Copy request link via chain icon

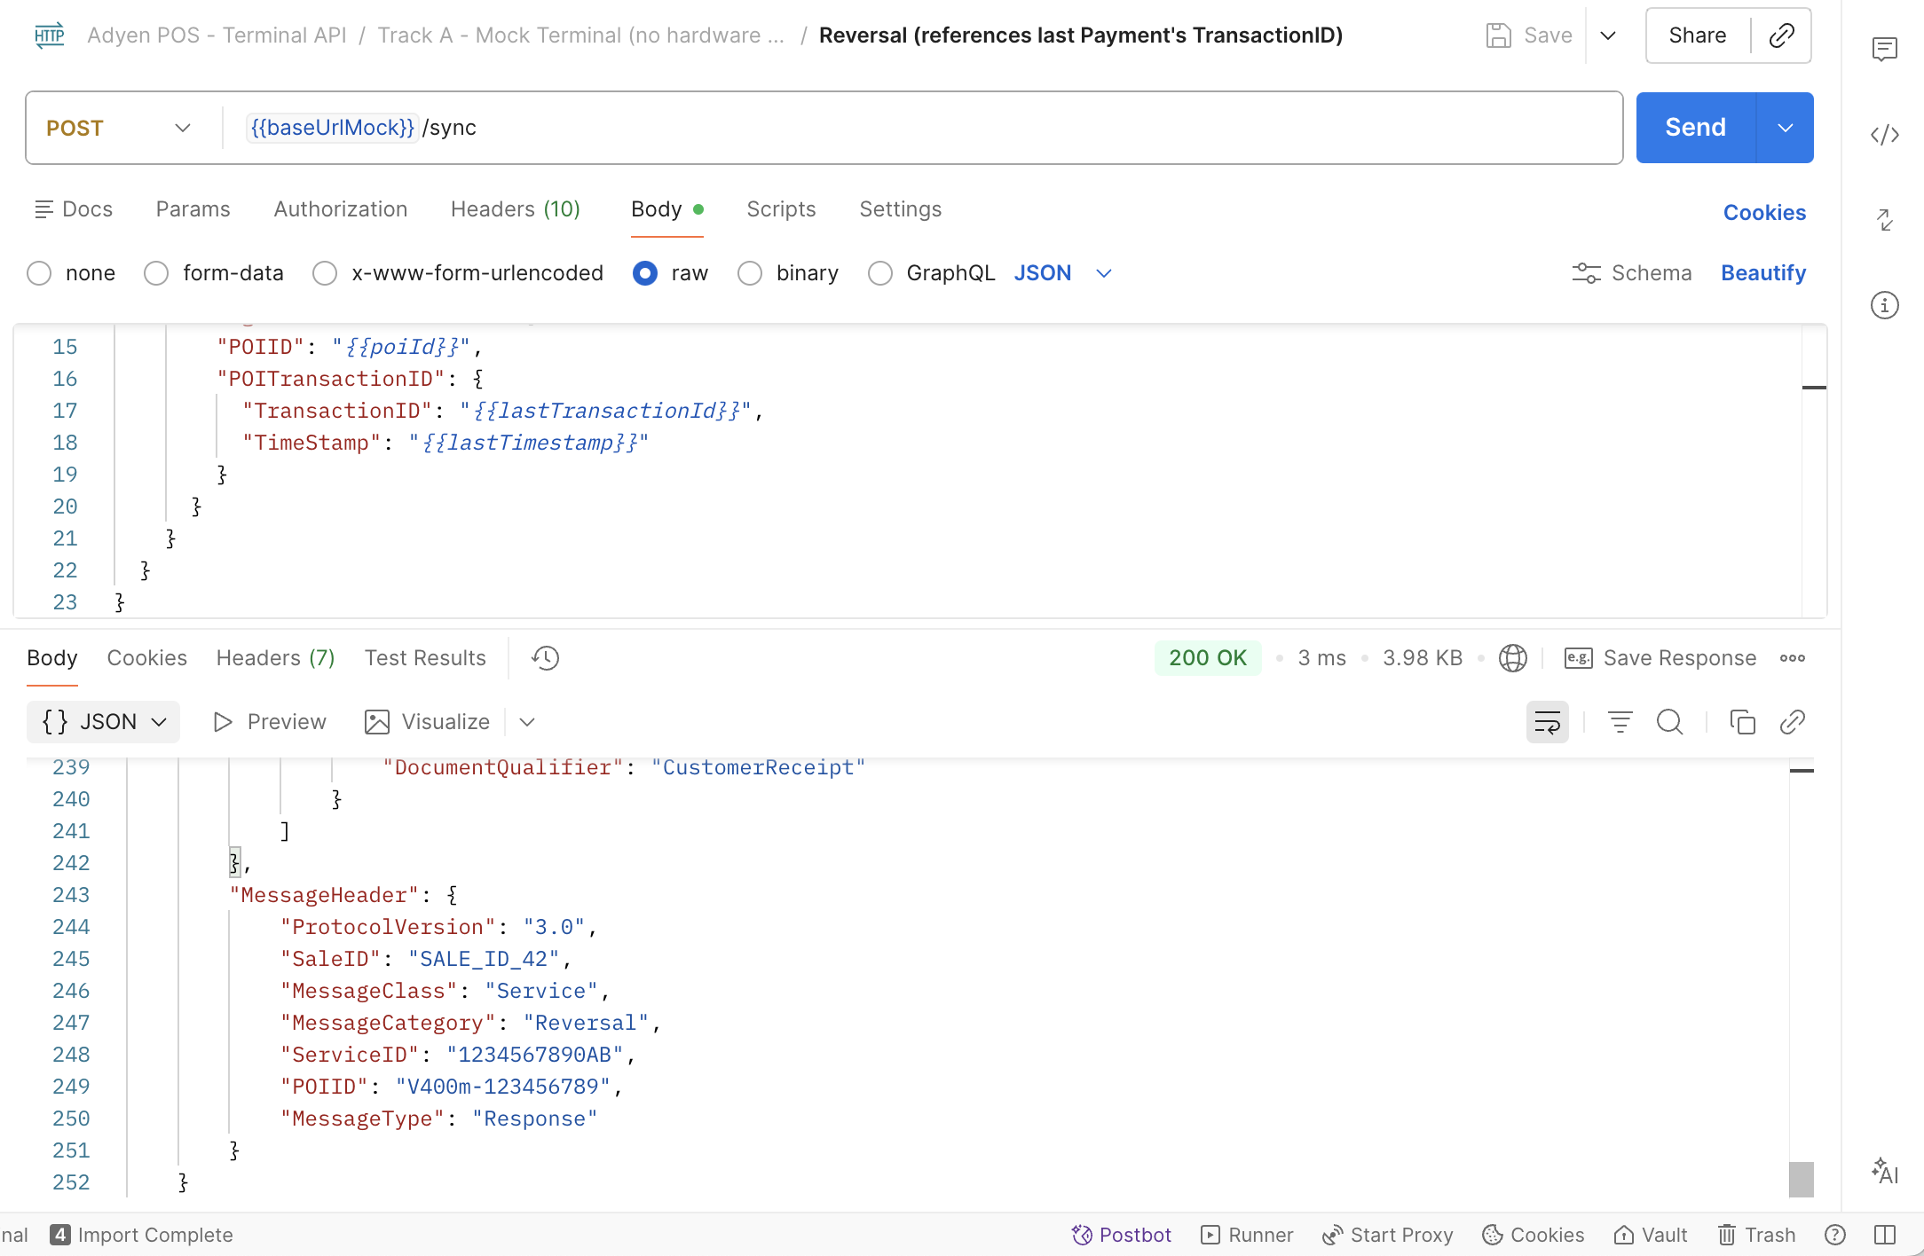pyautogui.click(x=1781, y=35)
